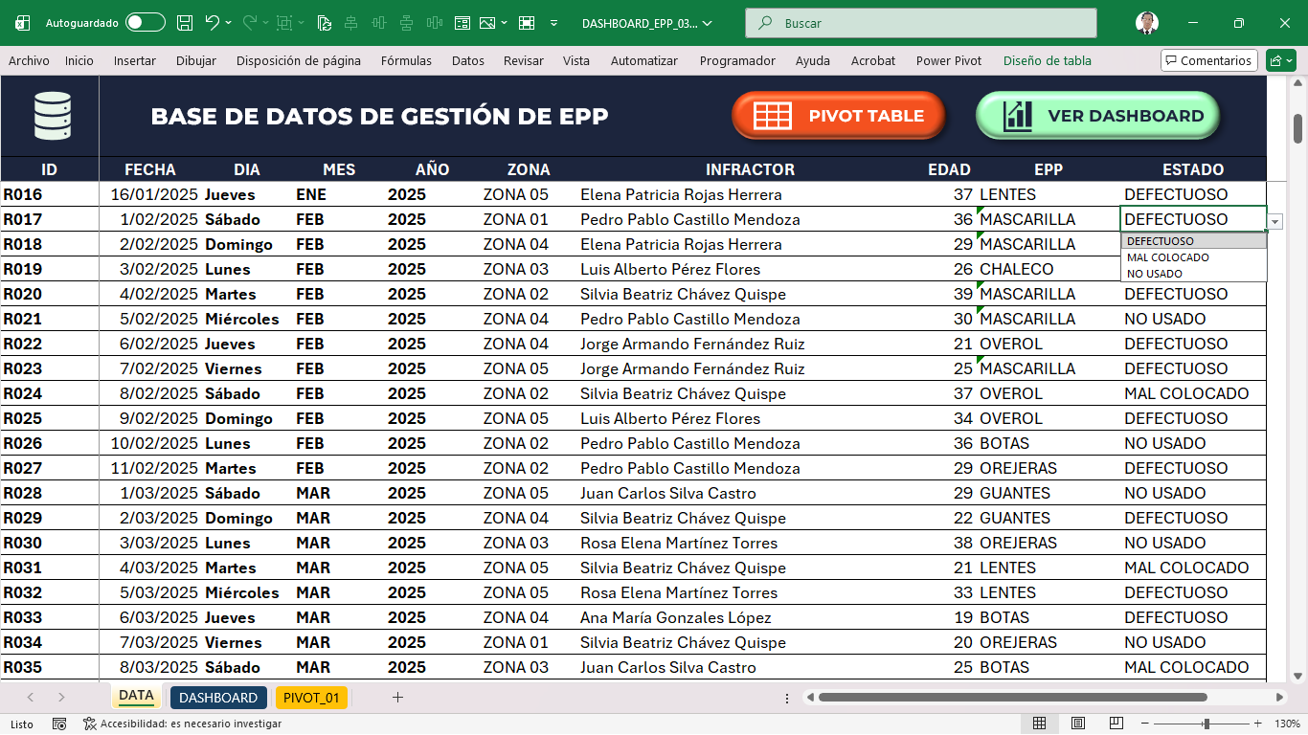Switch to the Vista tab
The height and width of the screenshot is (735, 1308).
point(576,60)
